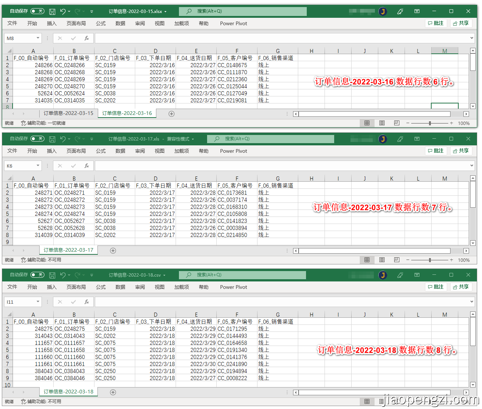Open the Name Box dropdown showing M8
This screenshot has height=409, width=482.
[x=38, y=38]
